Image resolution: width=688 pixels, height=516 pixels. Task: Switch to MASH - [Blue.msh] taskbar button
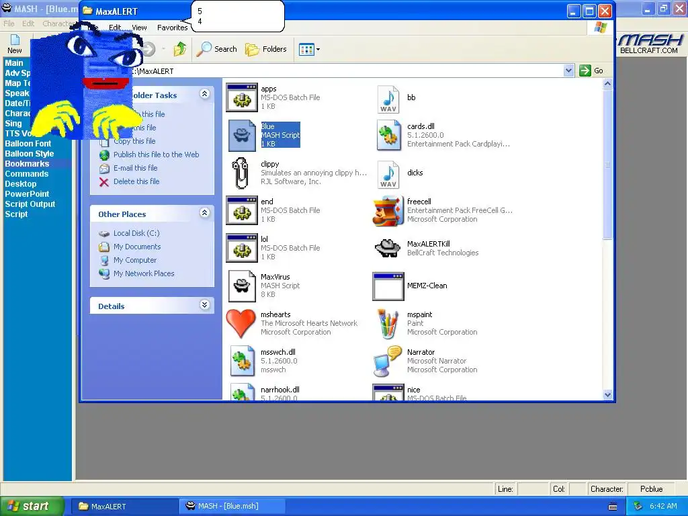tap(232, 507)
